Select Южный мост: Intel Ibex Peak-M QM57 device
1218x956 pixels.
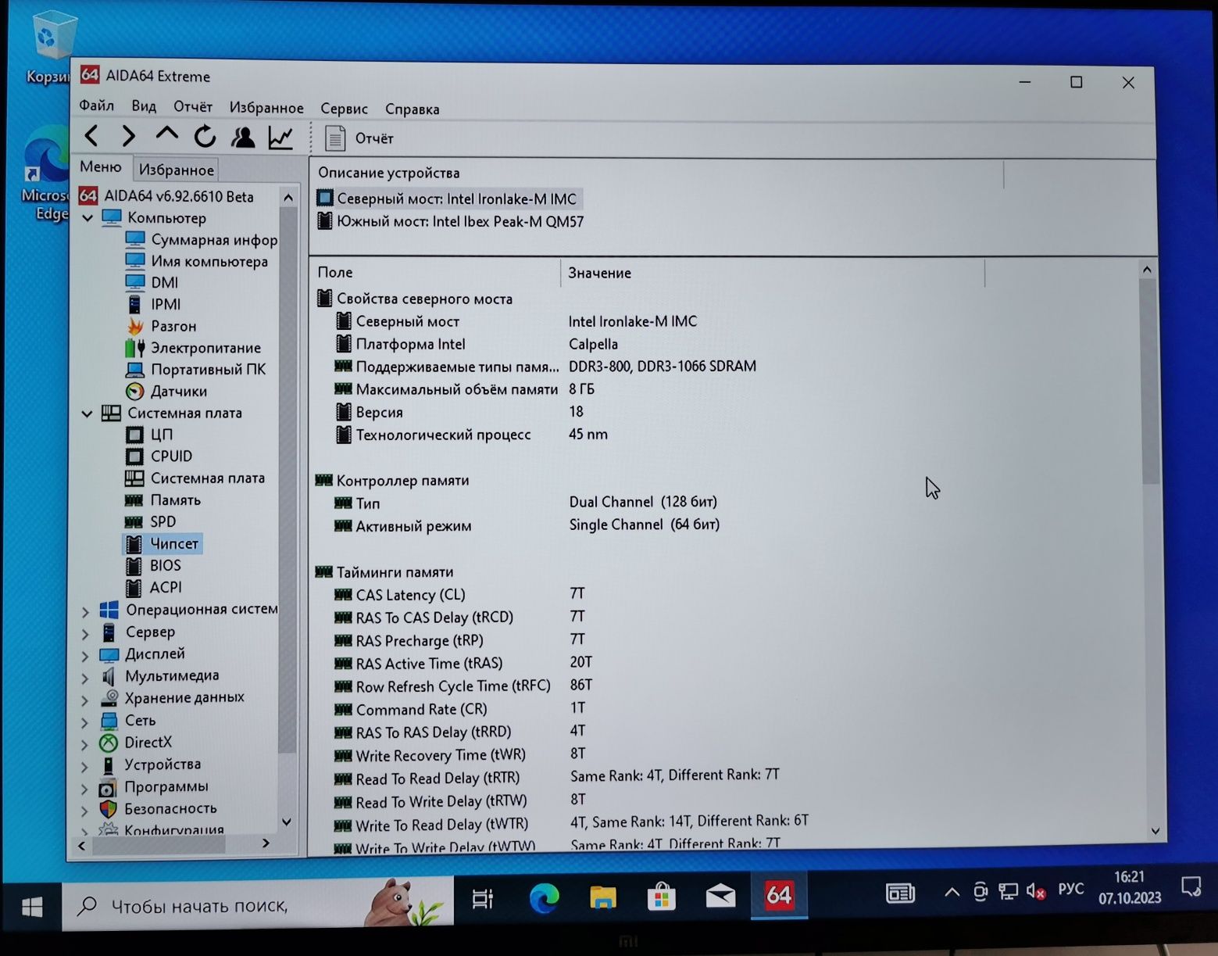tap(450, 221)
